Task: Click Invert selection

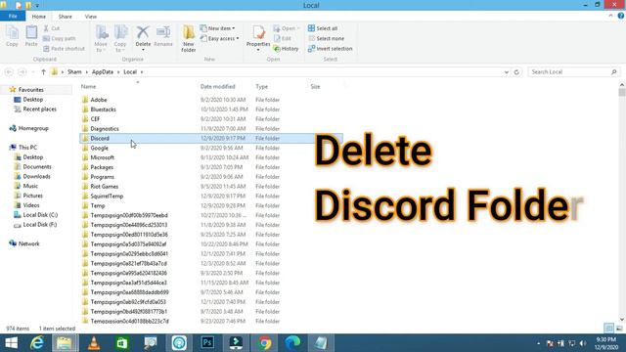Action: pos(331,49)
